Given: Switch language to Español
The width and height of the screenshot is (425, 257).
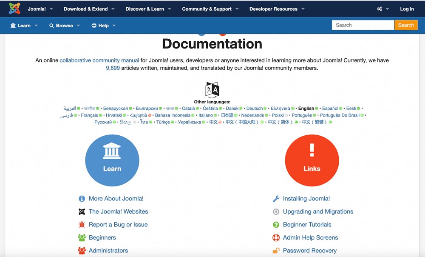Looking at the screenshot, I should [x=330, y=108].
